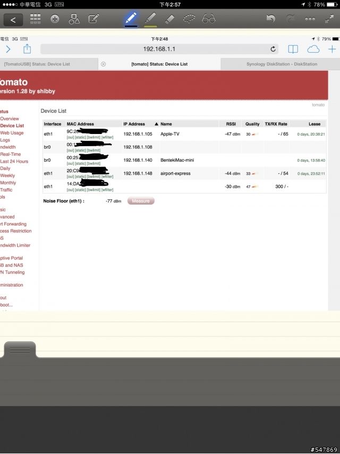Sort by the Interface column header
Viewport: 340px width, 454px height.
(x=53, y=124)
